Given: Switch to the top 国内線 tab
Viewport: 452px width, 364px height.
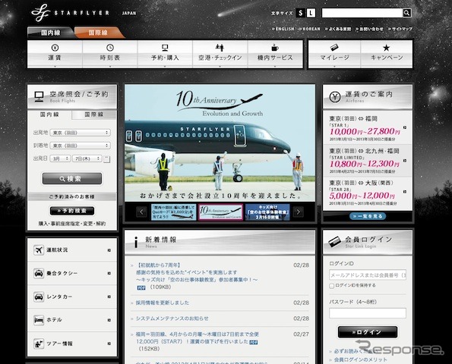Looking at the screenshot, I should pos(50,33).
